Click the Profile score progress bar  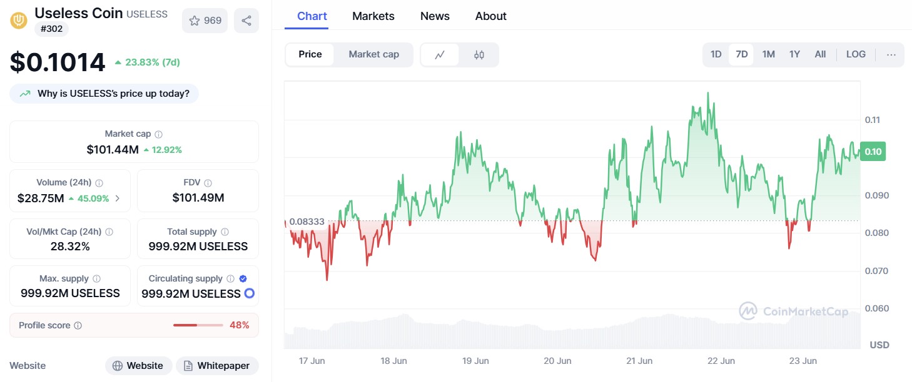pyautogui.click(x=198, y=325)
